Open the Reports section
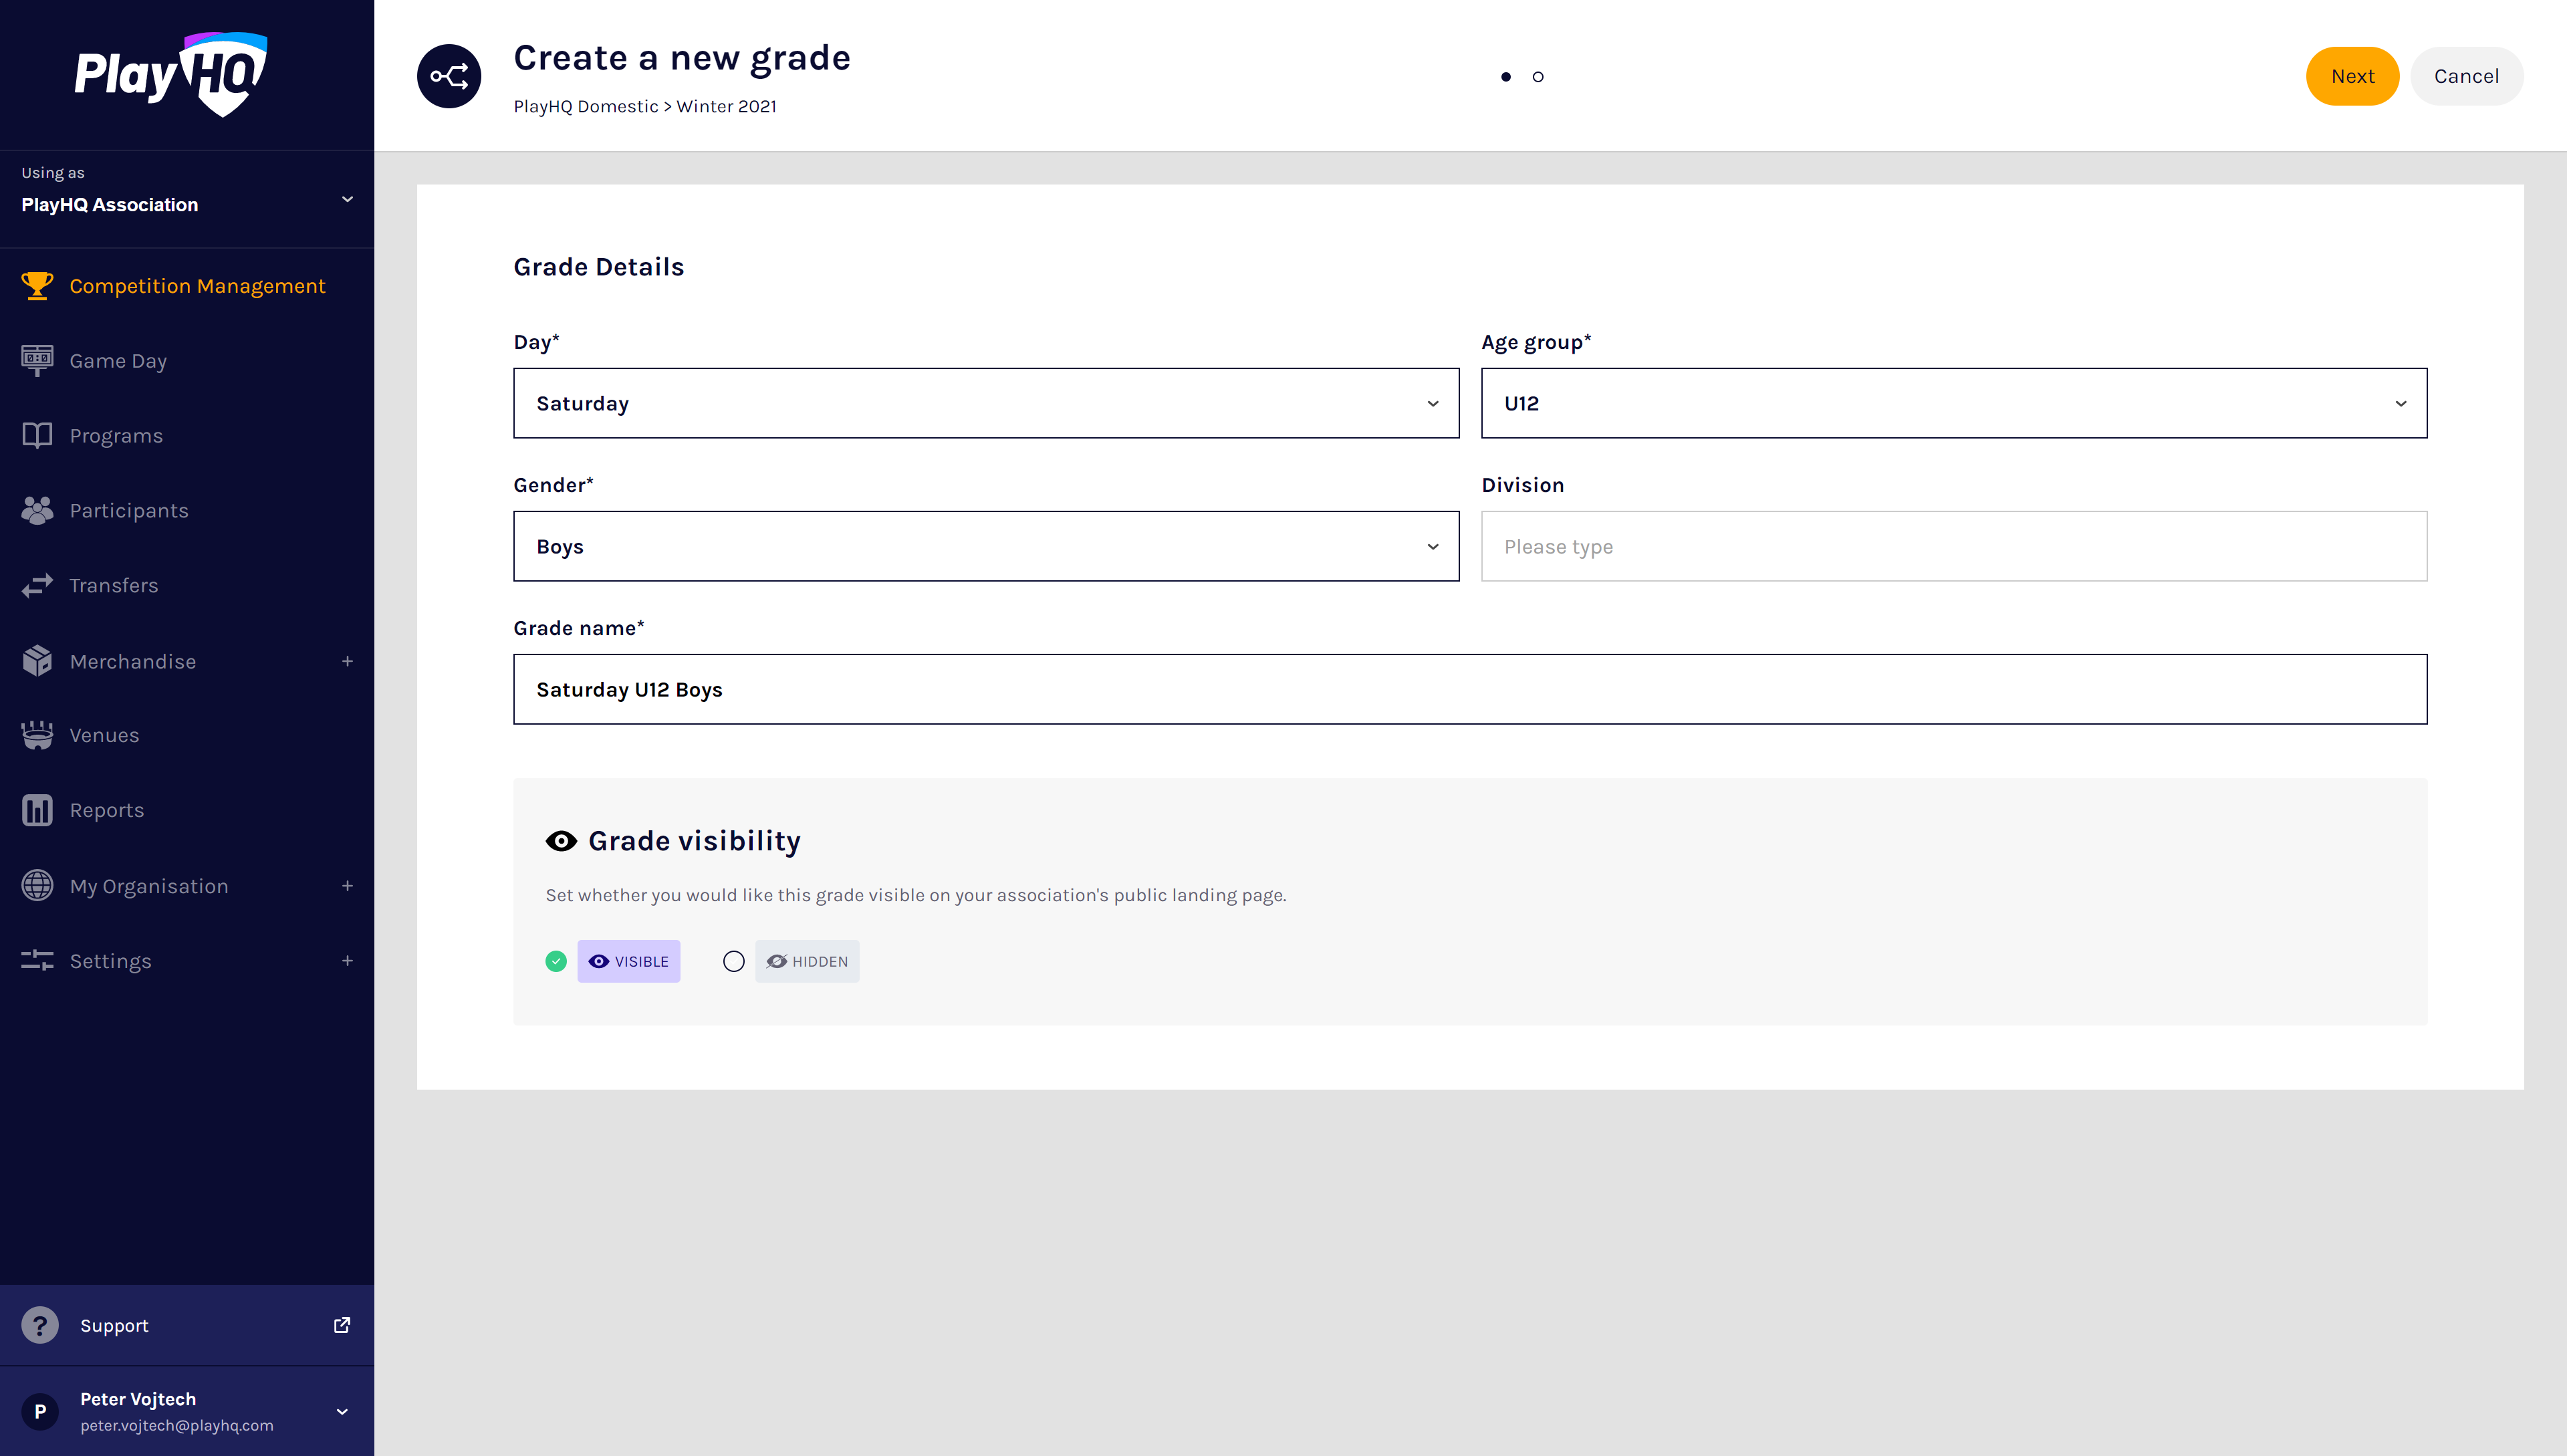Viewport: 2567px width, 1456px height. (106, 810)
